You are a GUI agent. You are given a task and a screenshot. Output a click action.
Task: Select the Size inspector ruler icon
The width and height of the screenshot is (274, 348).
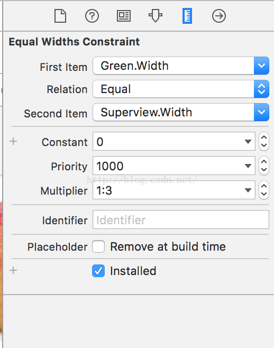click(x=187, y=16)
